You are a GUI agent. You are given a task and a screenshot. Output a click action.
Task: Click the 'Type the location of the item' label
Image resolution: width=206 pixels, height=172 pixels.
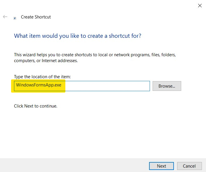point(42,77)
